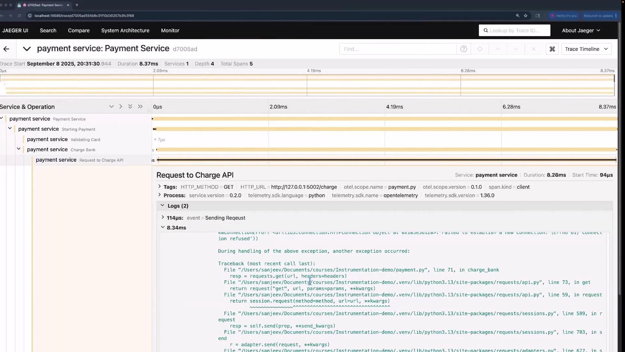Expand the Process section
The height and width of the screenshot is (352, 625).
pos(159,195)
